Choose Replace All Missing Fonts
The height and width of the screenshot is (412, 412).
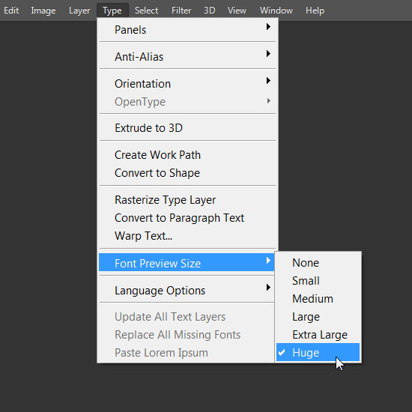pos(187,335)
